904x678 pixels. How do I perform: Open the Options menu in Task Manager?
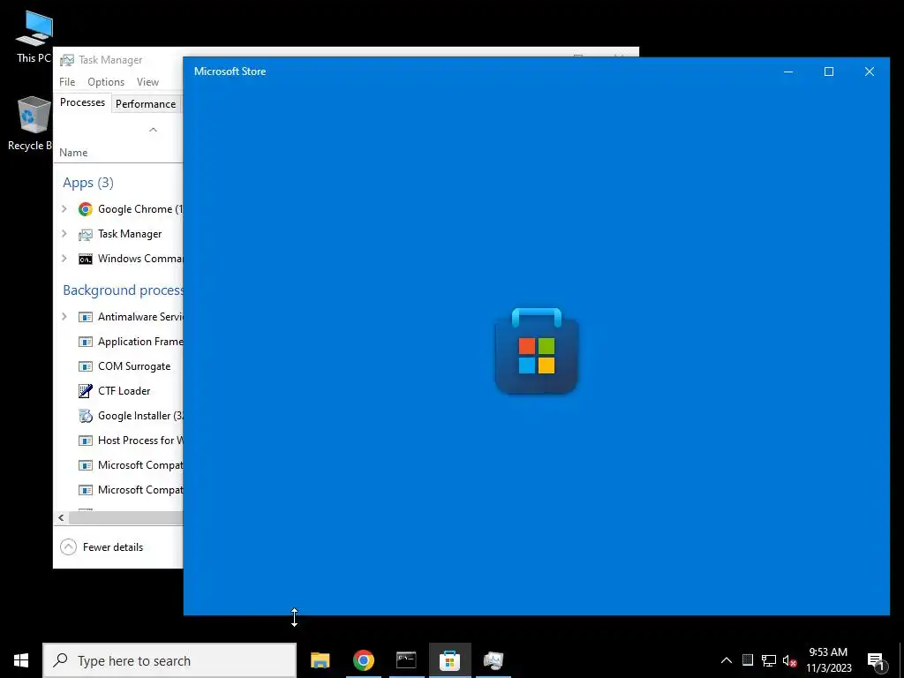click(106, 82)
